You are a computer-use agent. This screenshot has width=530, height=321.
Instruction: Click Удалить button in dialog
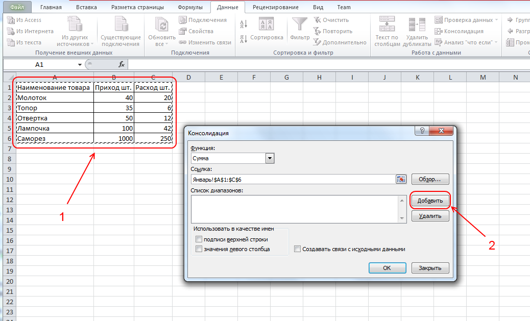430,216
